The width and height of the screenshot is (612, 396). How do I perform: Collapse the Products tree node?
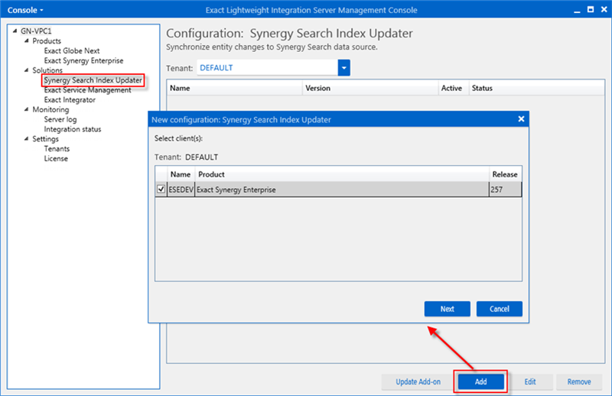[x=27, y=41]
